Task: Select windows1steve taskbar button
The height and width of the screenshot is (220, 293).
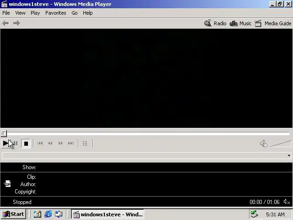Action: pyautogui.click(x=108, y=214)
